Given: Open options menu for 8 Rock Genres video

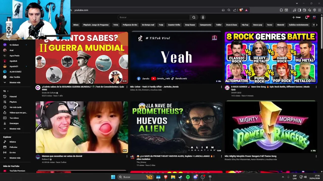Looking at the screenshot, I should pos(316,87).
